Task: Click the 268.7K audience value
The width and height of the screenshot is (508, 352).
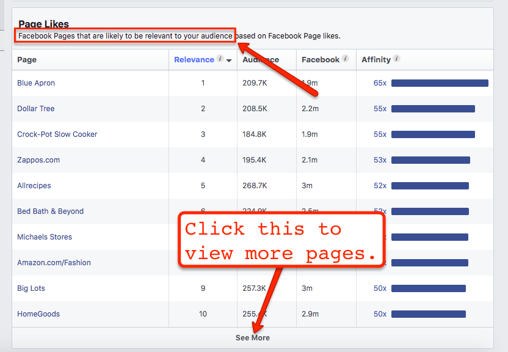Action: point(255,186)
